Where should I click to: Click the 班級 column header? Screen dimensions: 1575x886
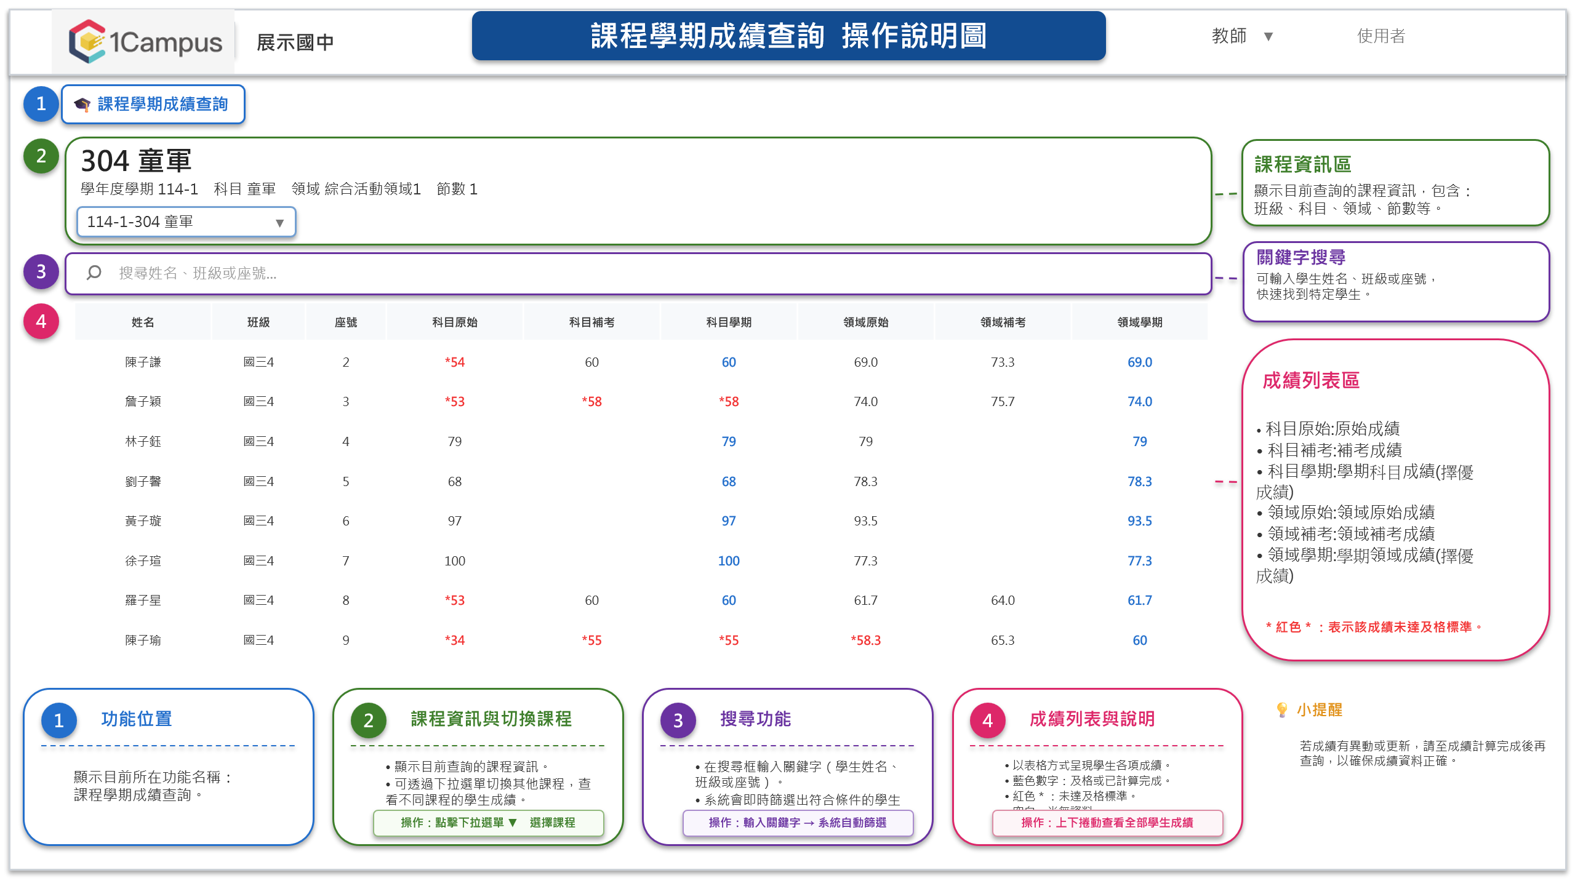click(x=258, y=322)
